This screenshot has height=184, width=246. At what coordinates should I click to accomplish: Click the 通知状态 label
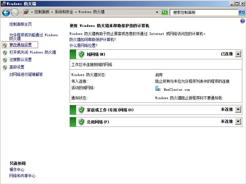pyautogui.click(x=80, y=98)
